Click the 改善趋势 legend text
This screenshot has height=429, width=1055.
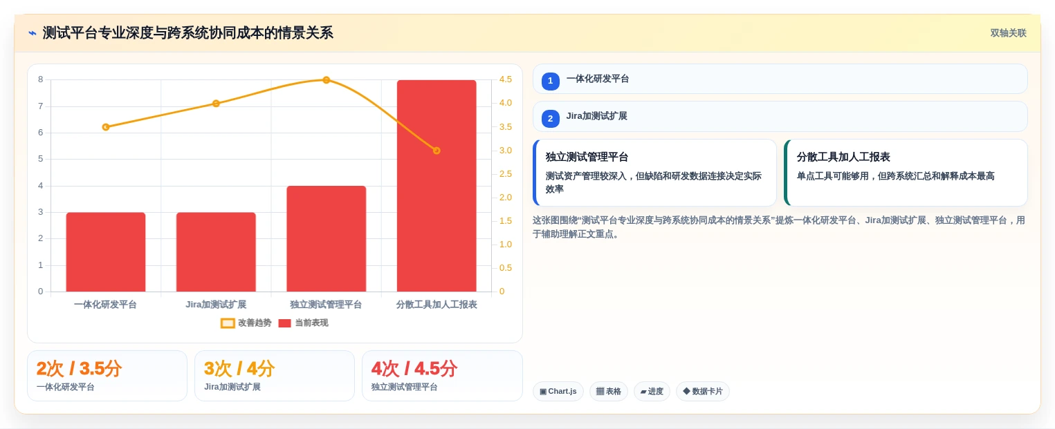[255, 323]
